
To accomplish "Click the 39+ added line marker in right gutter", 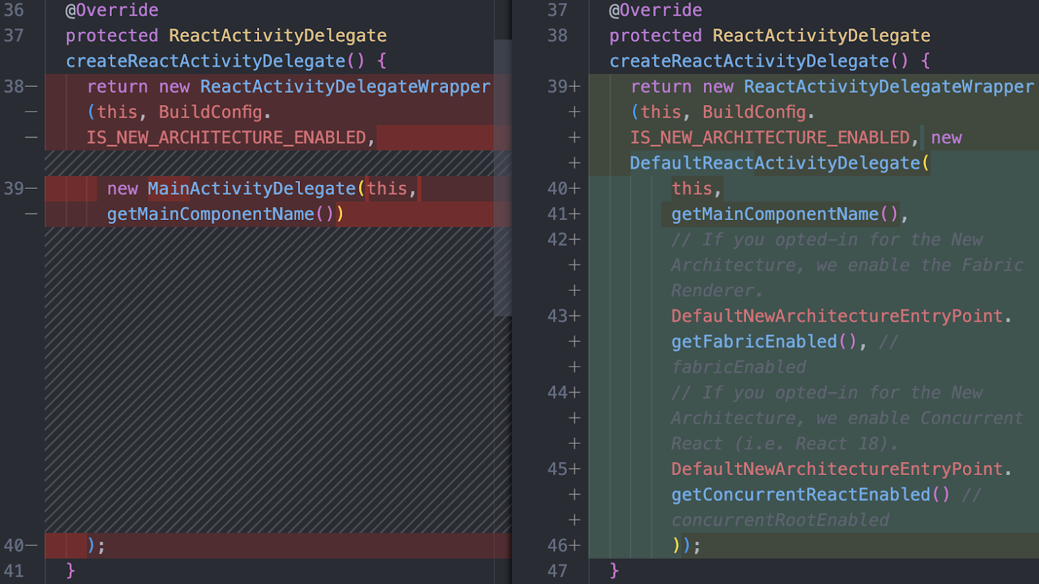I will click(x=563, y=86).
